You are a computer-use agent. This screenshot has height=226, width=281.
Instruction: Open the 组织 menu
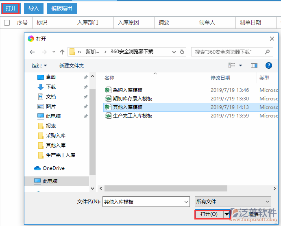click(39, 66)
